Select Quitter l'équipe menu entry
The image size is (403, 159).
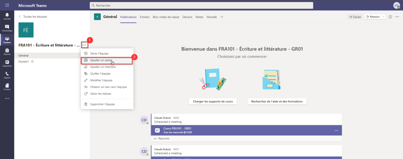pos(107,73)
